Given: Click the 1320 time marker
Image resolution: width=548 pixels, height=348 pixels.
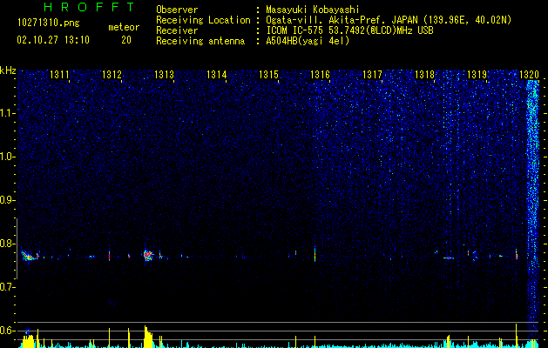Looking at the screenshot, I should [x=529, y=74].
